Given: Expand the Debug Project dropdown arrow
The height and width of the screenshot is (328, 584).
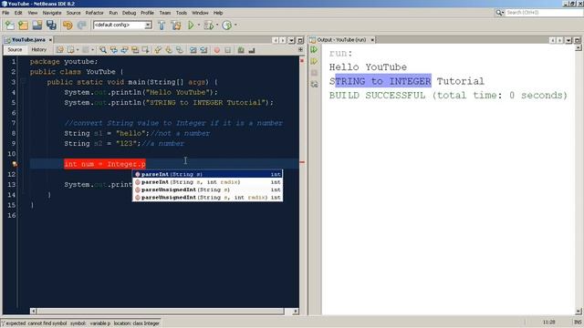Looking at the screenshot, I should click(217, 25).
